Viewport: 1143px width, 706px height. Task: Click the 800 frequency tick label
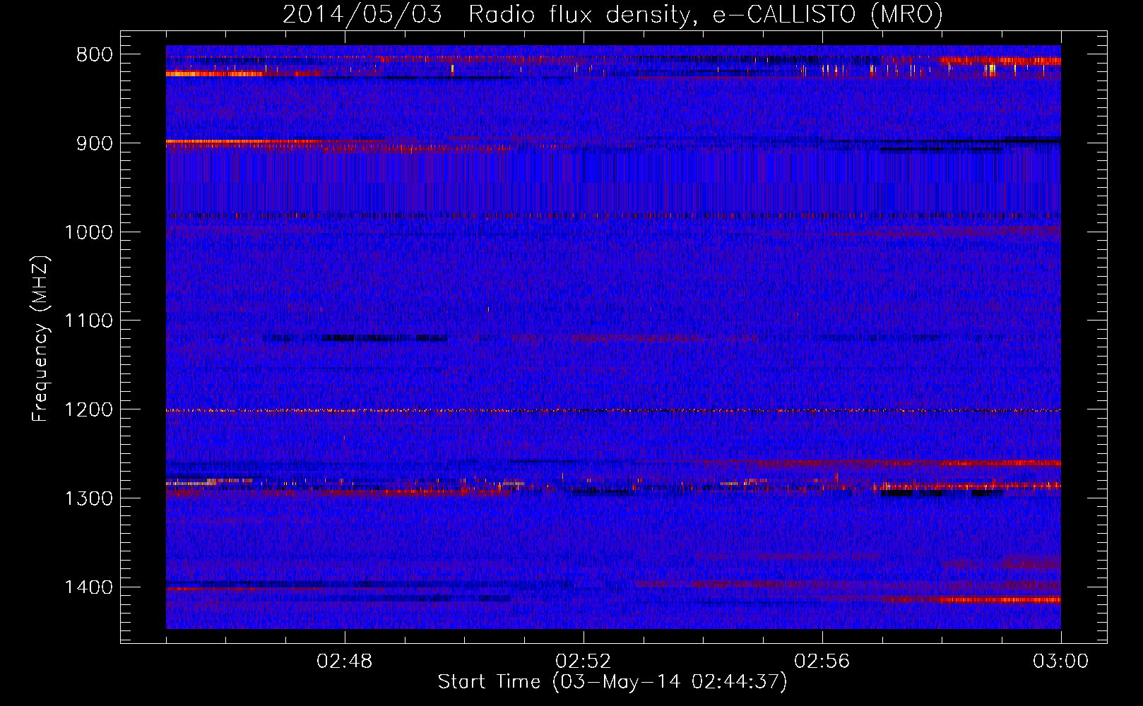point(94,55)
